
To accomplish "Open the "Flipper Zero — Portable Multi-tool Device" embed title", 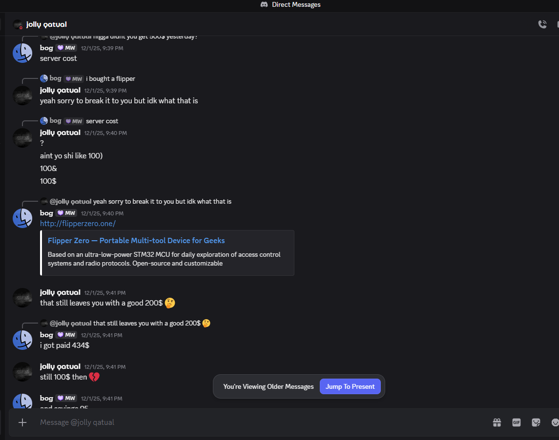I will [x=136, y=241].
